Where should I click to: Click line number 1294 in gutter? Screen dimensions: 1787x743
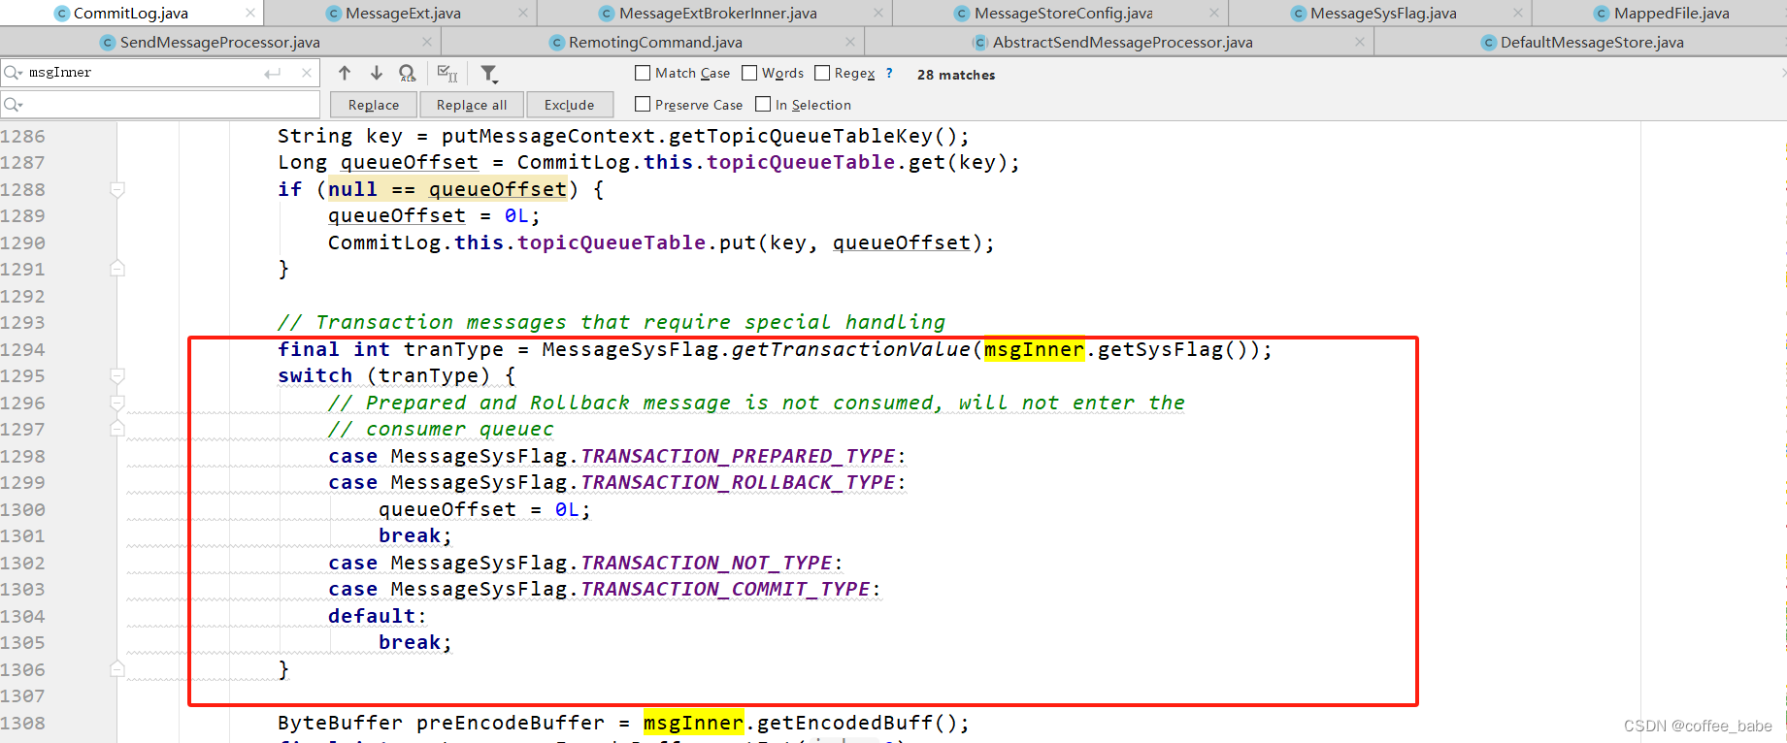click(x=23, y=349)
